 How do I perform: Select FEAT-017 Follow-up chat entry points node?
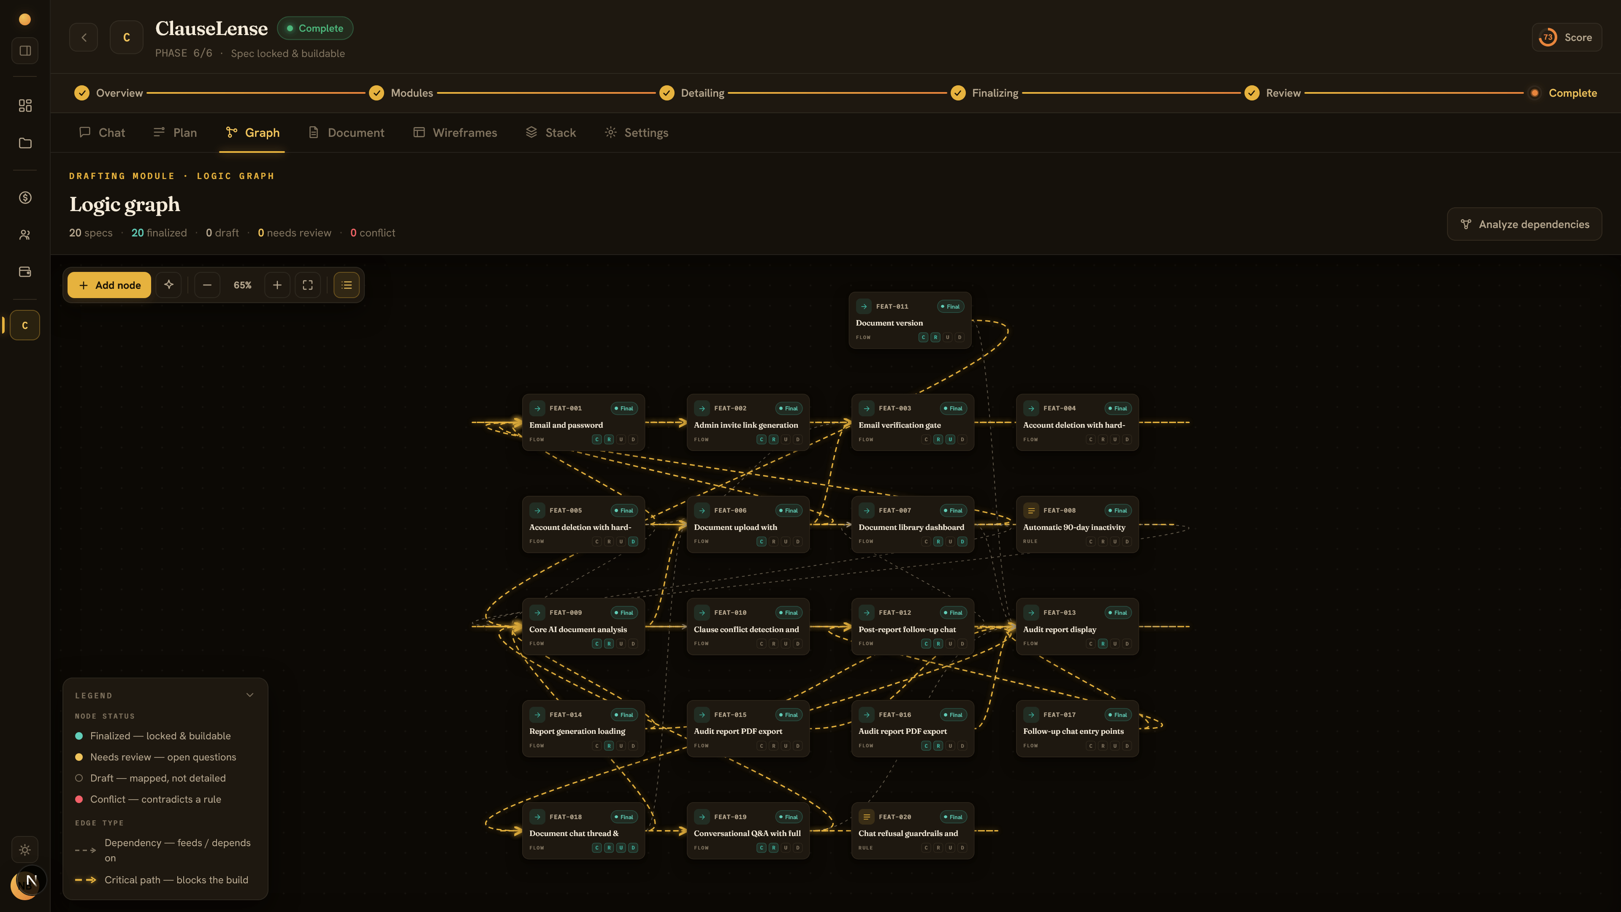point(1077,728)
